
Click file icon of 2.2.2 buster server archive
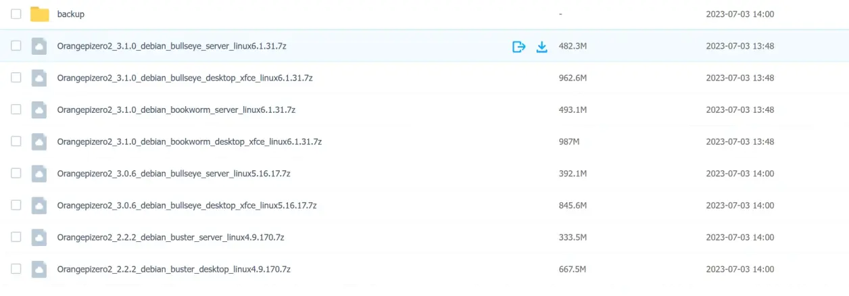[x=40, y=237]
